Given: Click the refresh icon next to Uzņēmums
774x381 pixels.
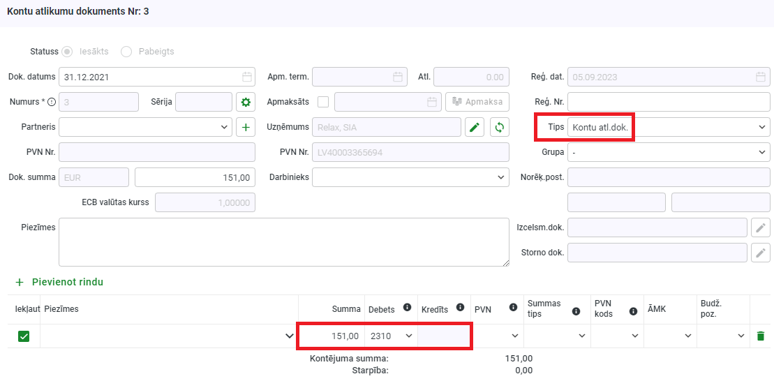Looking at the screenshot, I should coord(500,127).
